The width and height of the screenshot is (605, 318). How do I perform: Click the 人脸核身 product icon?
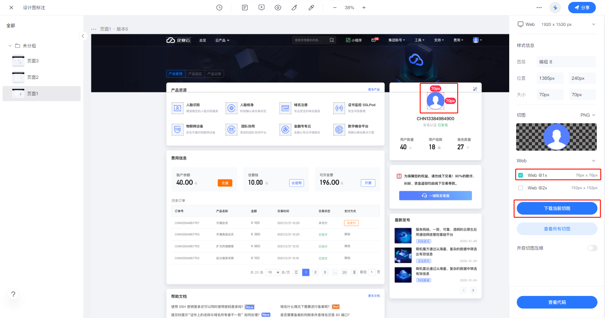click(x=231, y=108)
